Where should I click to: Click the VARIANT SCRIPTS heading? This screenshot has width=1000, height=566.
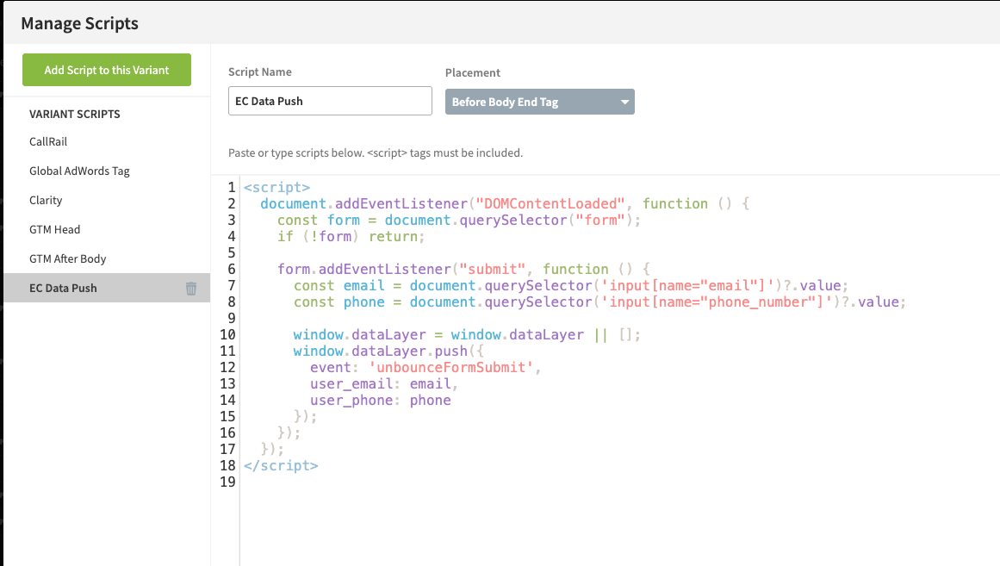point(75,115)
